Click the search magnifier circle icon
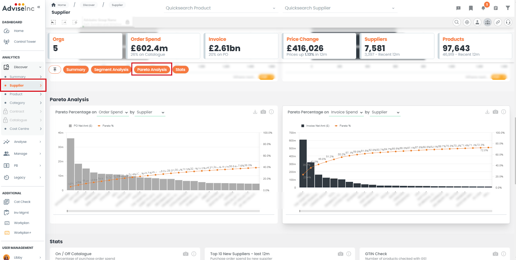516x260 pixels. (457, 22)
